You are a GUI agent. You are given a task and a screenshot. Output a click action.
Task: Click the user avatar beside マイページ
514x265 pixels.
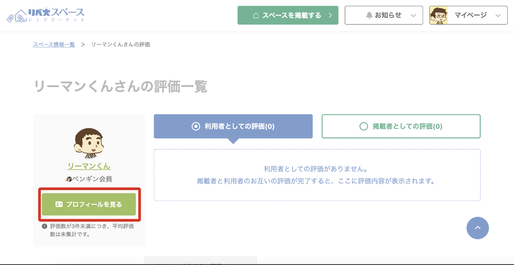(439, 15)
